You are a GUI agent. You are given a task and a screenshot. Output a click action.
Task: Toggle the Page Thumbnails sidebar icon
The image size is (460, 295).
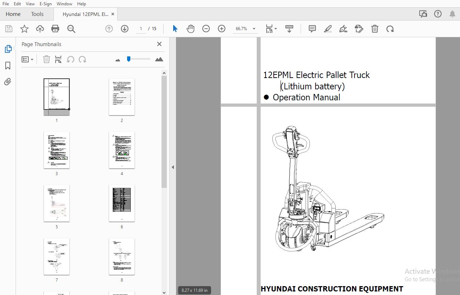coord(8,49)
